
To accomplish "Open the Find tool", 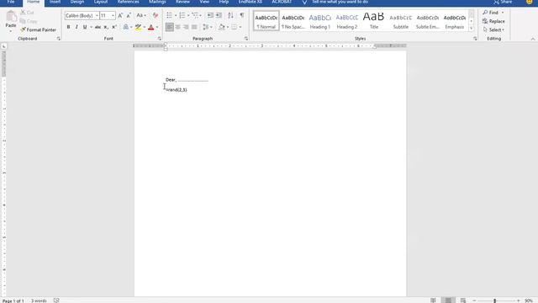I will point(491,13).
